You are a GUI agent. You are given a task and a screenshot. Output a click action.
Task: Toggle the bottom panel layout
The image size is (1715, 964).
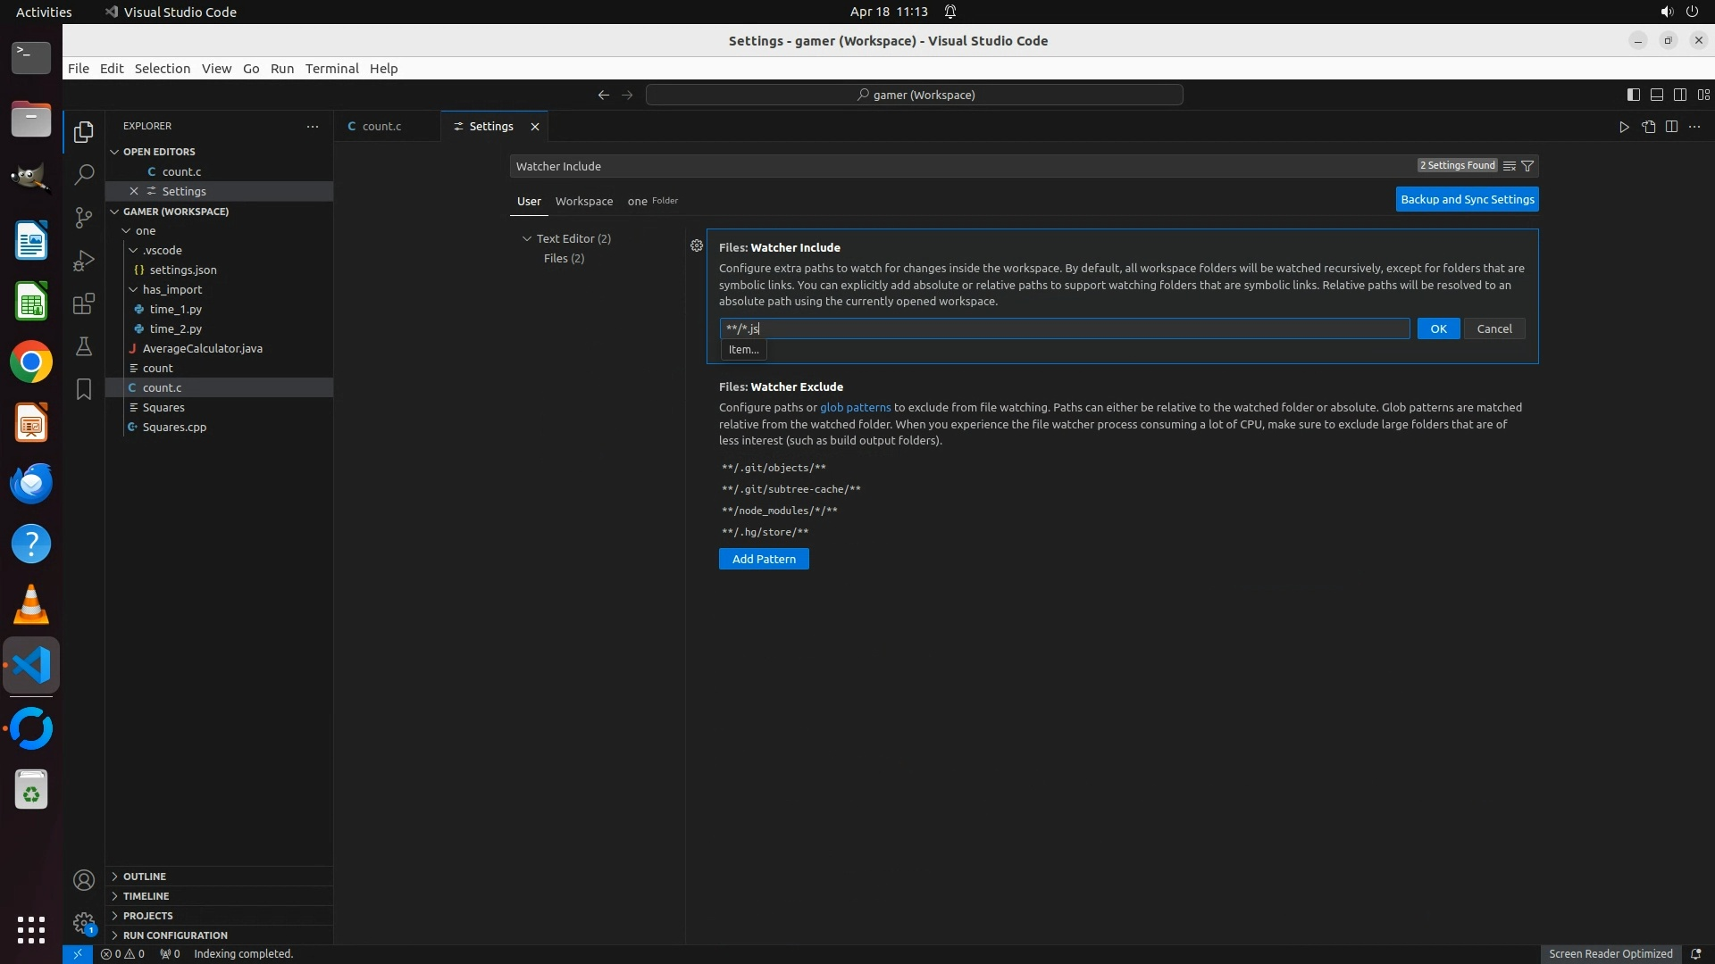(x=1656, y=95)
